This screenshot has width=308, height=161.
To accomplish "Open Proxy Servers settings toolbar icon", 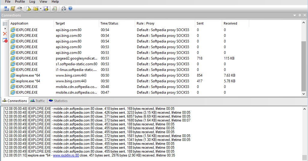I will (x=6, y=9).
